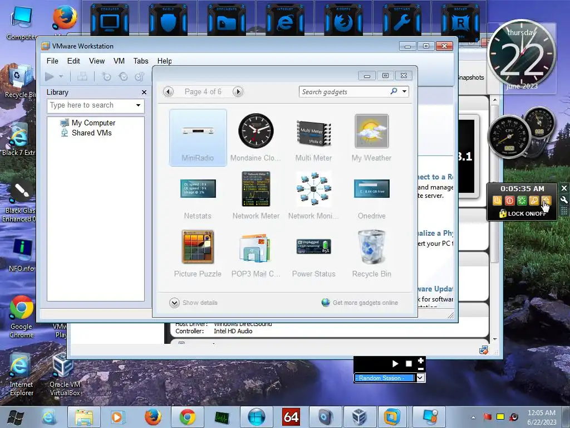This screenshot has width=570, height=428.
Task: Select the Mondaine Clock gadget icon
Action: point(255,130)
